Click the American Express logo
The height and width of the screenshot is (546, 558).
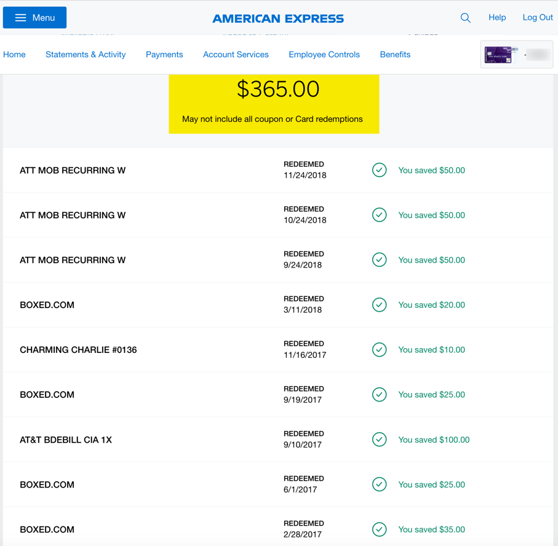(278, 18)
